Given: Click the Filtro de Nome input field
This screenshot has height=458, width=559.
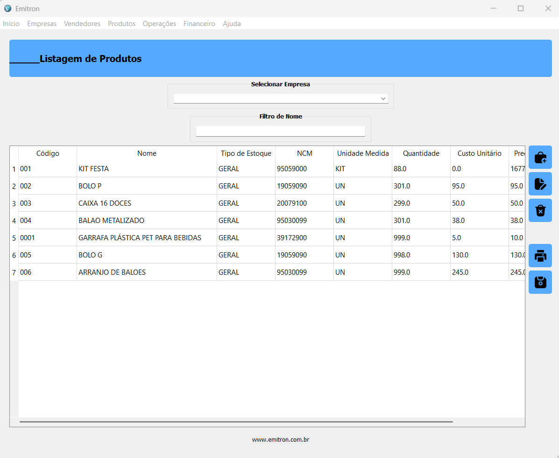Looking at the screenshot, I should tap(280, 131).
